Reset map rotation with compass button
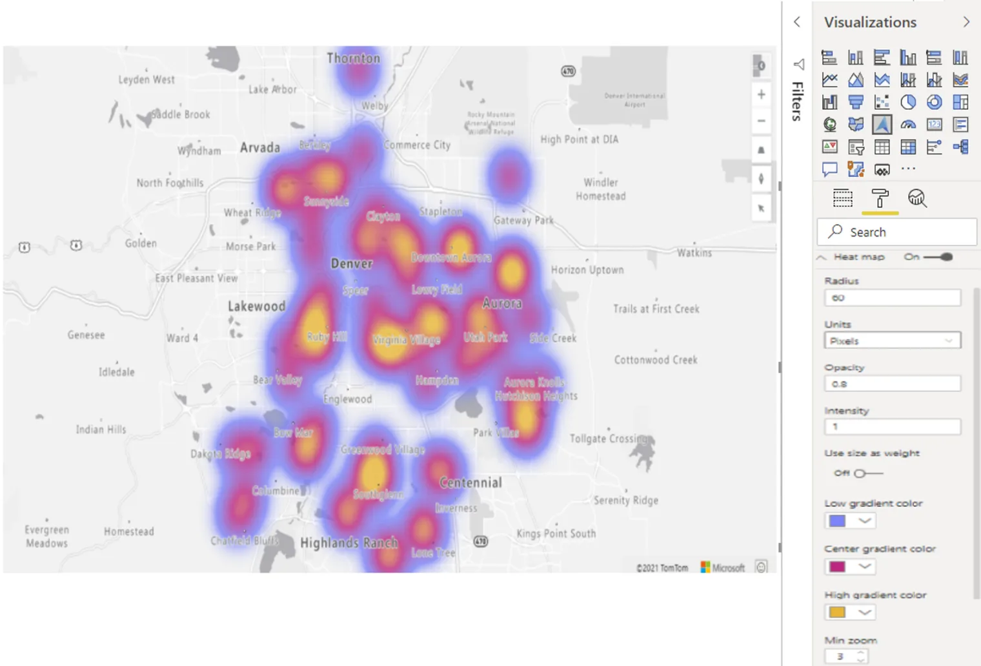 coord(762,179)
